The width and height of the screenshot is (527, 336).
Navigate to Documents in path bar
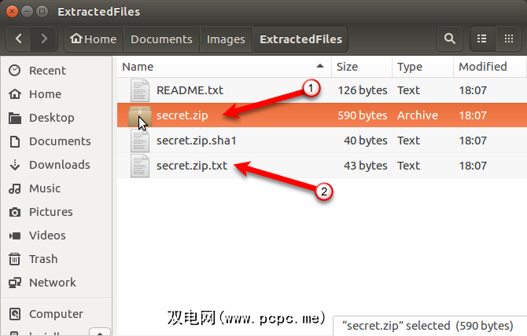(x=161, y=38)
